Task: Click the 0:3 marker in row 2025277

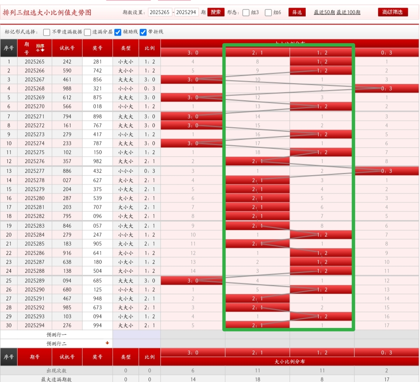Action: [x=386, y=171]
